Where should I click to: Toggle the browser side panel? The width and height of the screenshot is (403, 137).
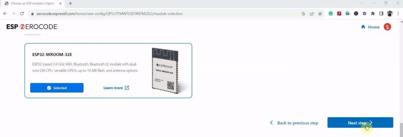[x=381, y=14]
